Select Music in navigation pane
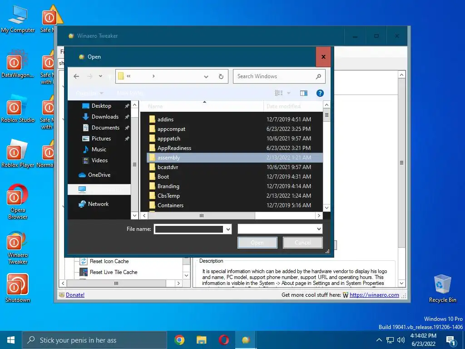The width and height of the screenshot is (465, 349). tap(99, 149)
